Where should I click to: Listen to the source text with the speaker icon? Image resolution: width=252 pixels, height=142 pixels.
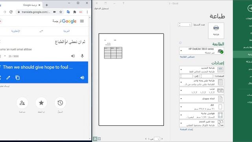pyautogui.click(x=73, y=56)
